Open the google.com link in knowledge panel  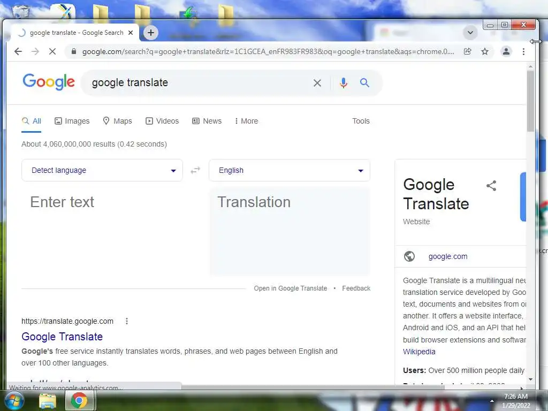pyautogui.click(x=448, y=256)
